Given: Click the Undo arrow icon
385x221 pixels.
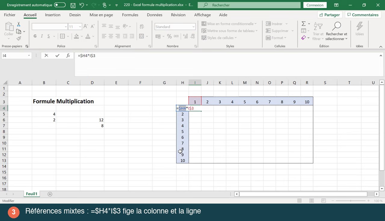Looking at the screenshot, I should [82, 5].
